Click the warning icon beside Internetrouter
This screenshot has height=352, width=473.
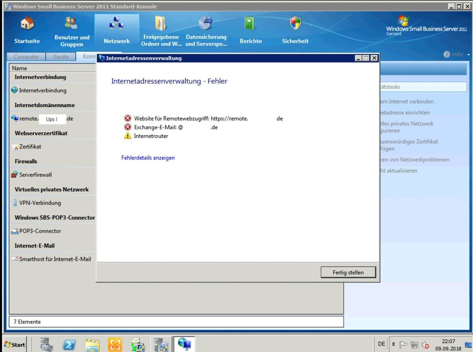point(128,136)
